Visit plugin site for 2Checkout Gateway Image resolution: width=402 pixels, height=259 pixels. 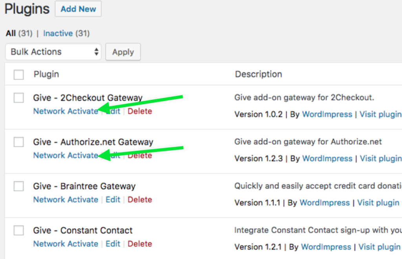tap(381, 114)
